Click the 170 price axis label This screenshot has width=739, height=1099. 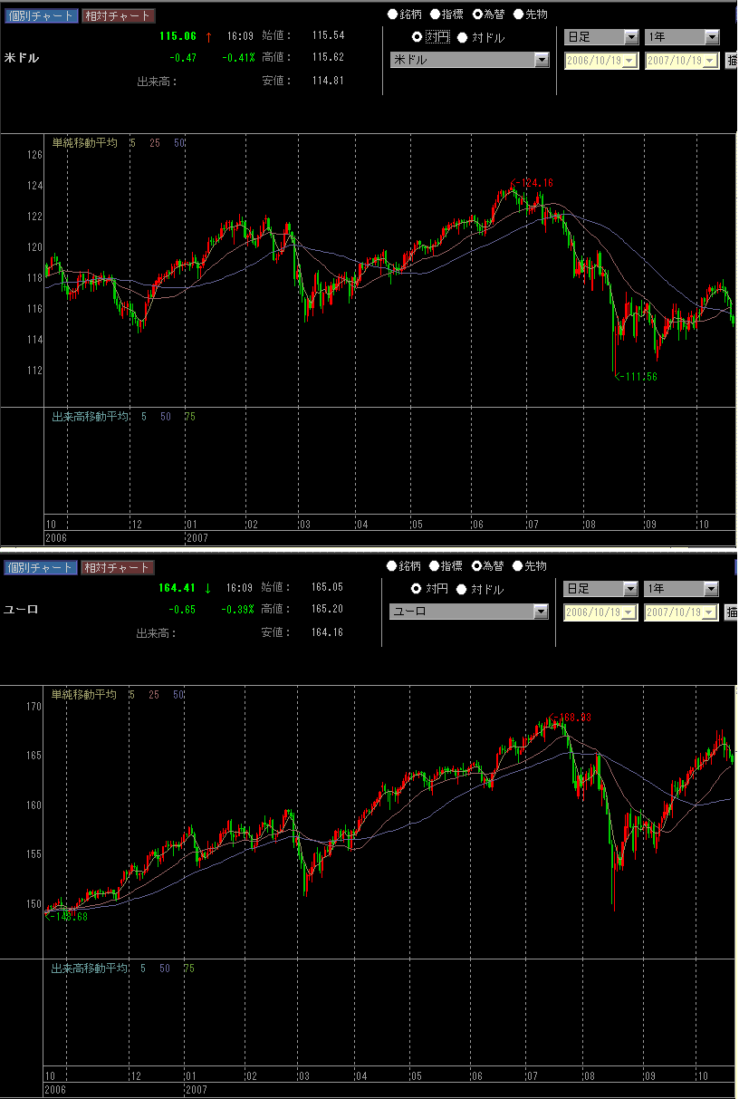tap(34, 706)
